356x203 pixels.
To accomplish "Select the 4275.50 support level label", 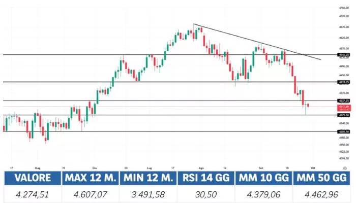I will (x=343, y=115).
